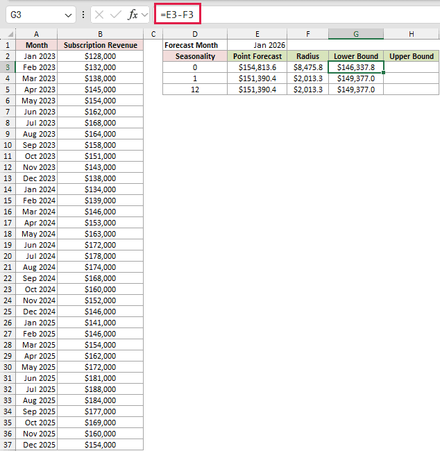Click the Select All corner triangle
Image resolution: width=440 pixels, height=451 pixels.
point(10,35)
